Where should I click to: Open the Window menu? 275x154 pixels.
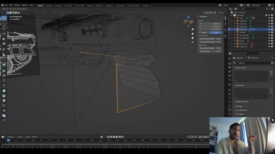click(24, 5)
